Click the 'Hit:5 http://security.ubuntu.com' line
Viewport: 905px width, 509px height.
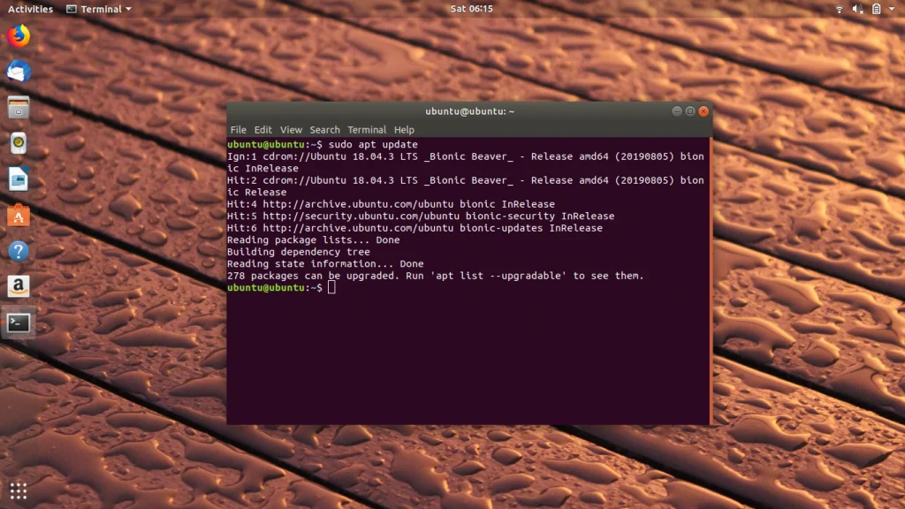pos(421,216)
